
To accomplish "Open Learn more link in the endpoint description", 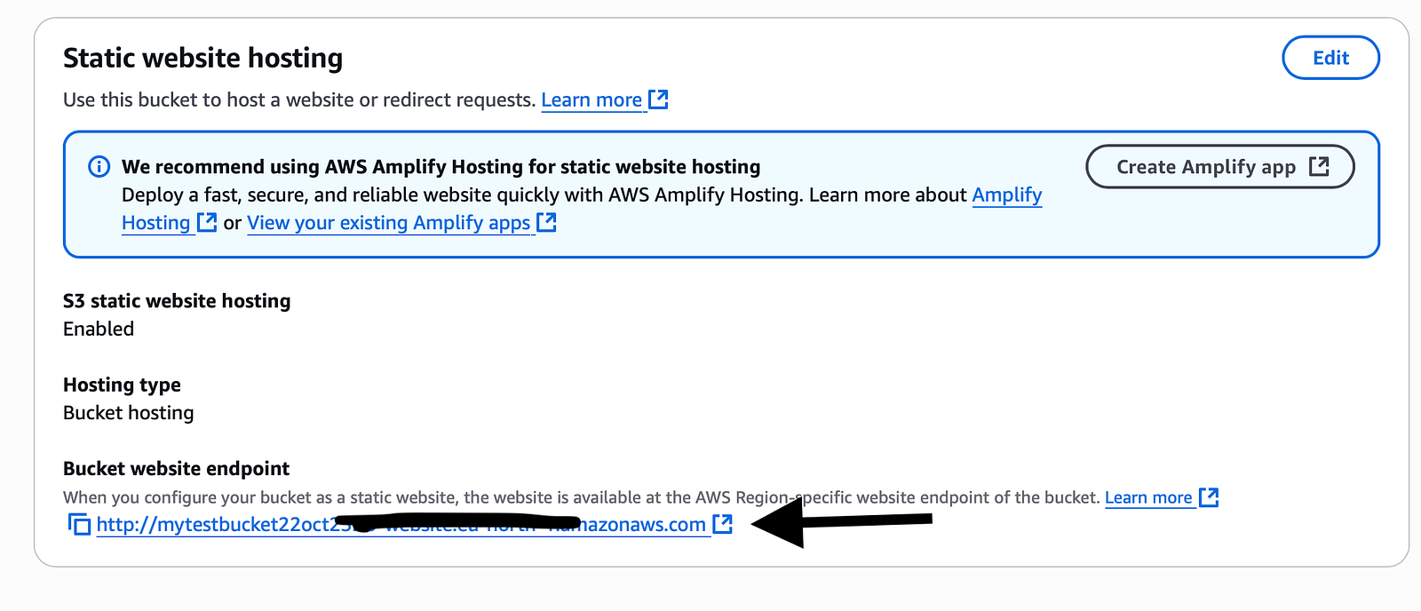I will (x=1148, y=498).
